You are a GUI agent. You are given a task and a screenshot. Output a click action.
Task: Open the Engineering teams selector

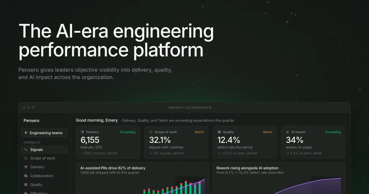[44, 133]
